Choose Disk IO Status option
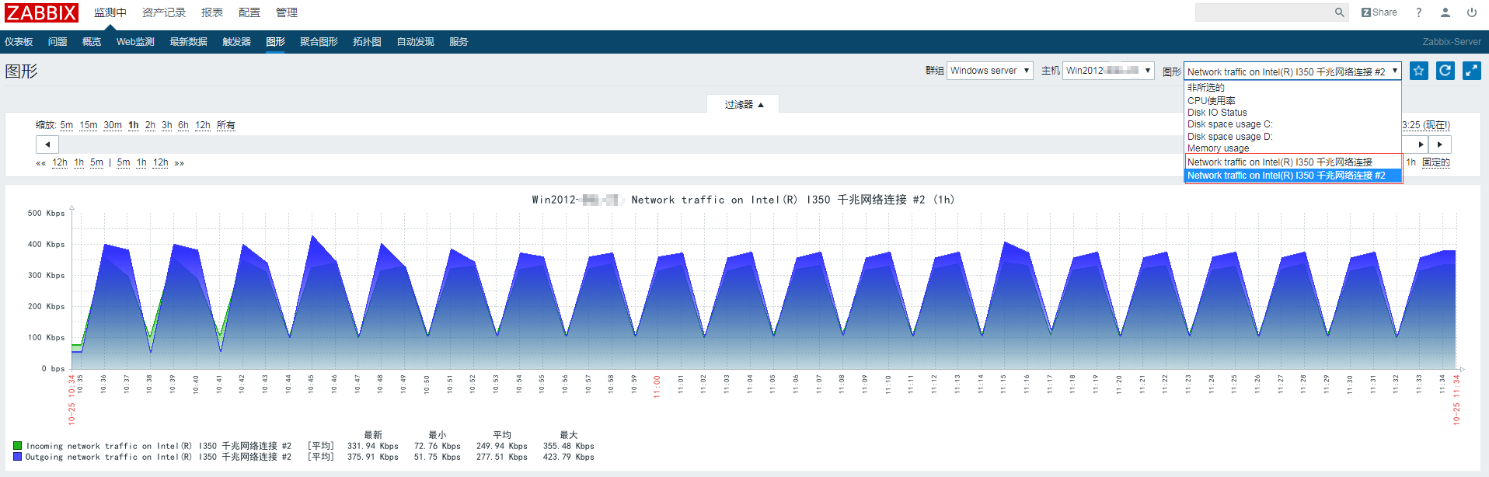Screen dimensions: 1489x477 pyautogui.click(x=1292, y=113)
